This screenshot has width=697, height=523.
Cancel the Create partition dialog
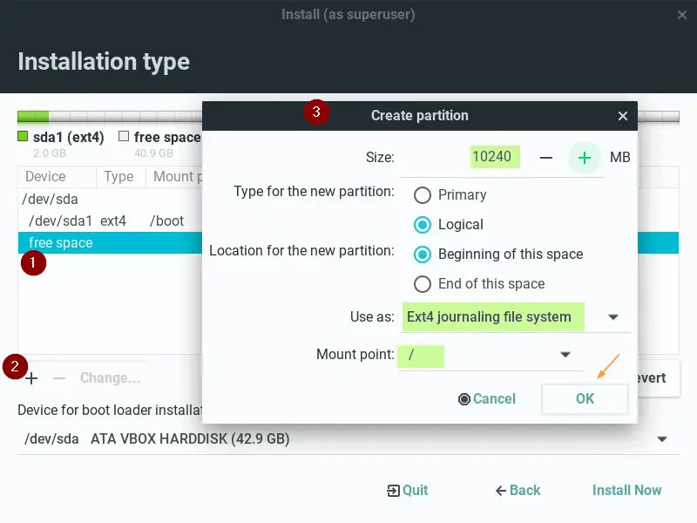487,399
